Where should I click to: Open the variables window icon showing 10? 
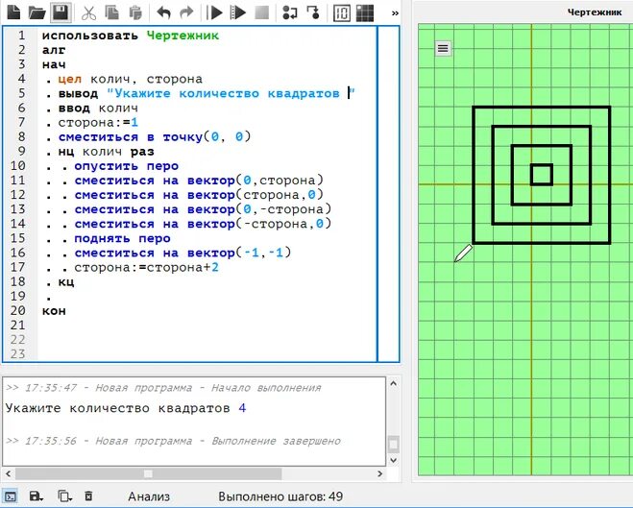[342, 12]
